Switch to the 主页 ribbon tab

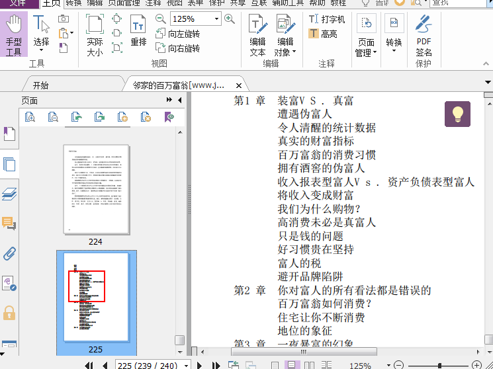(x=51, y=3)
